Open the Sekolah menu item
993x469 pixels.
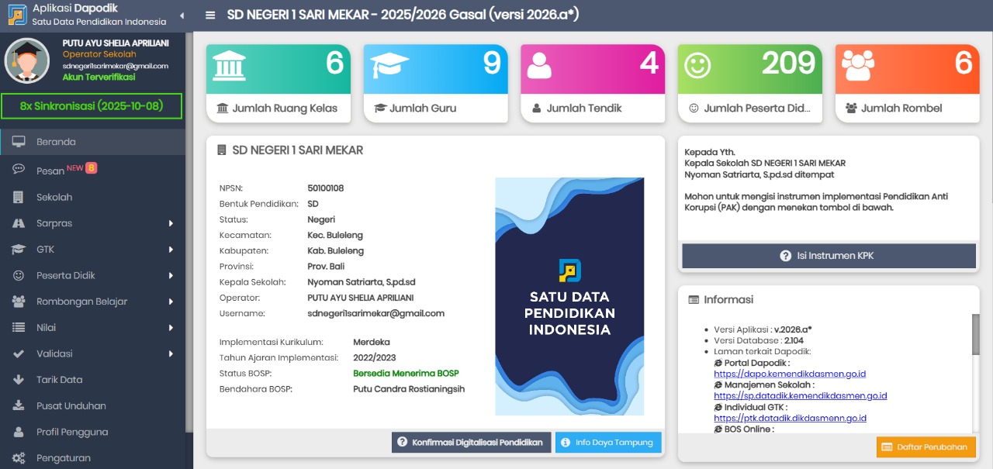point(54,197)
